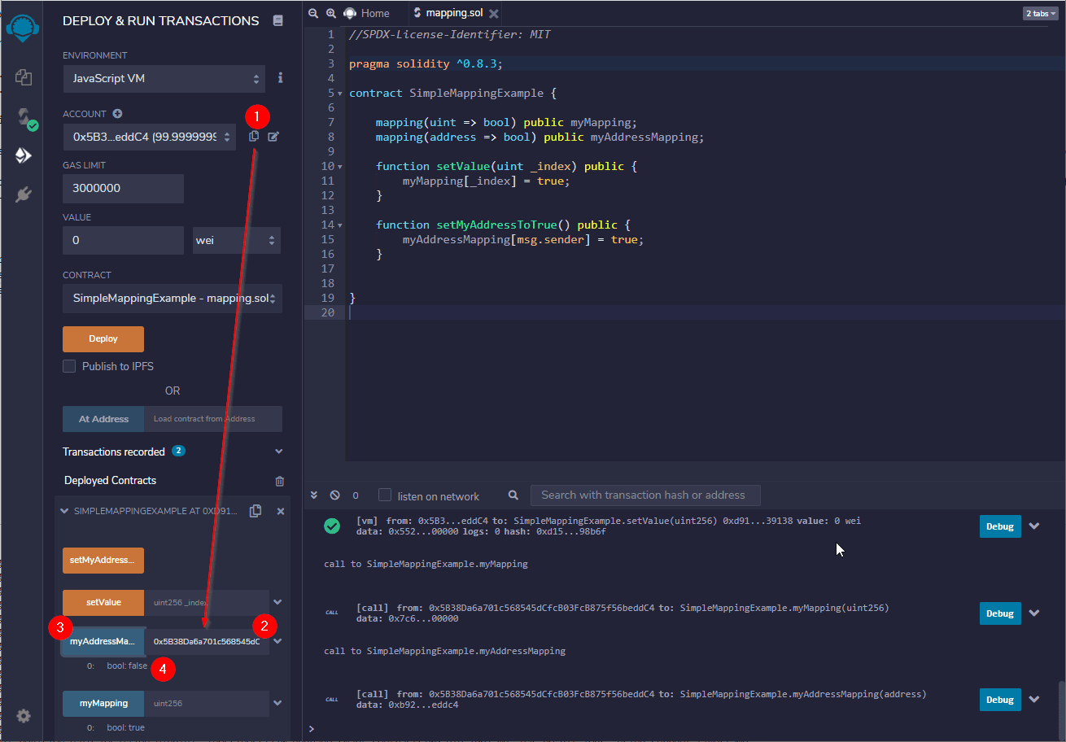Debug the myMapping call
Viewport: 1066px width, 742px height.
point(1000,613)
